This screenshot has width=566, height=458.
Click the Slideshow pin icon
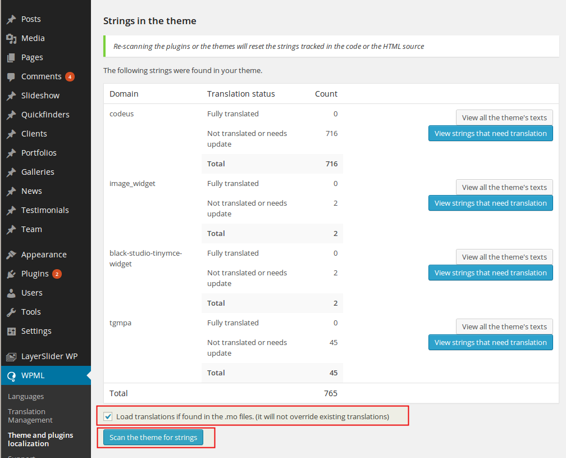point(11,96)
